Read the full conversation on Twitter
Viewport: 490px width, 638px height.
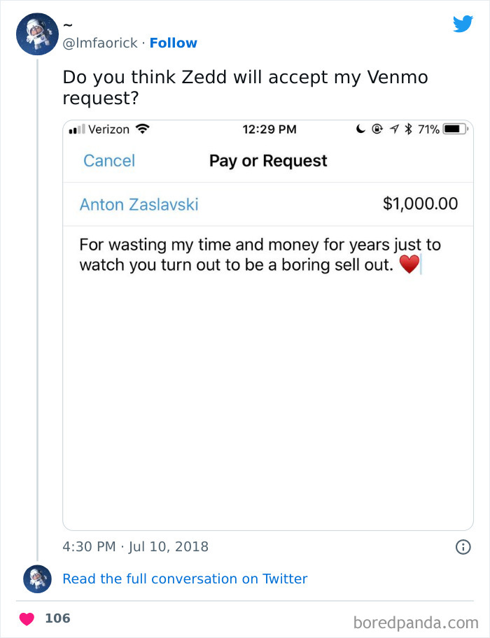[185, 579]
